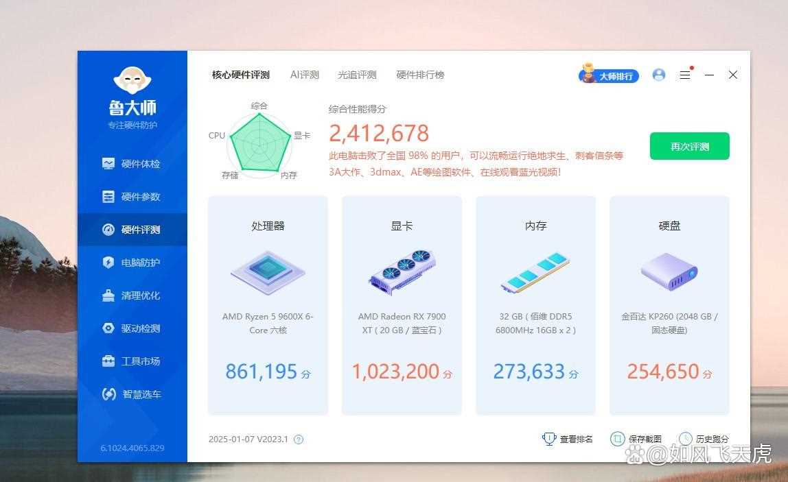This screenshot has width=788, height=482.
Task: Open the 大师排行 leaderboard badge
Action: pos(609,75)
